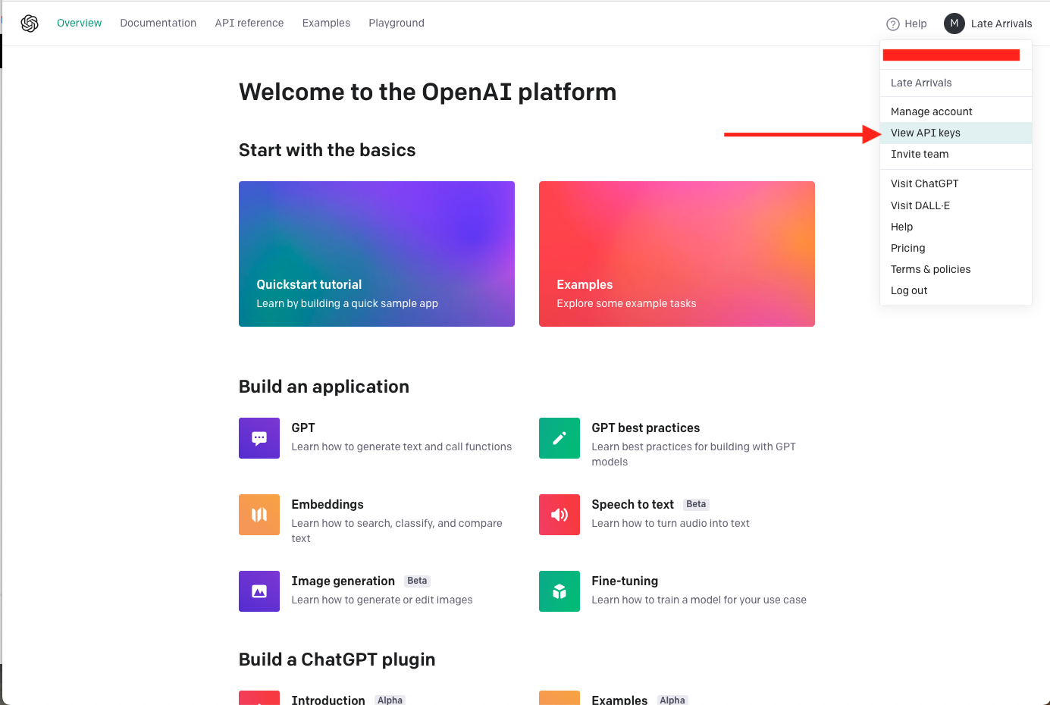Collapse the Late Arrivals account dropdown
Image resolution: width=1050 pixels, height=705 pixels.
1001,23
